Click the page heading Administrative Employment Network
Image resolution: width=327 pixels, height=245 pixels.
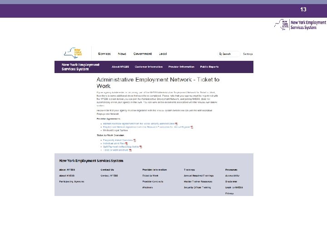click(158, 83)
